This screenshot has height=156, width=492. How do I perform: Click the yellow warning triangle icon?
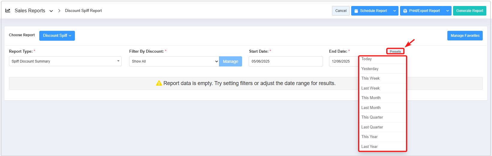tap(159, 83)
